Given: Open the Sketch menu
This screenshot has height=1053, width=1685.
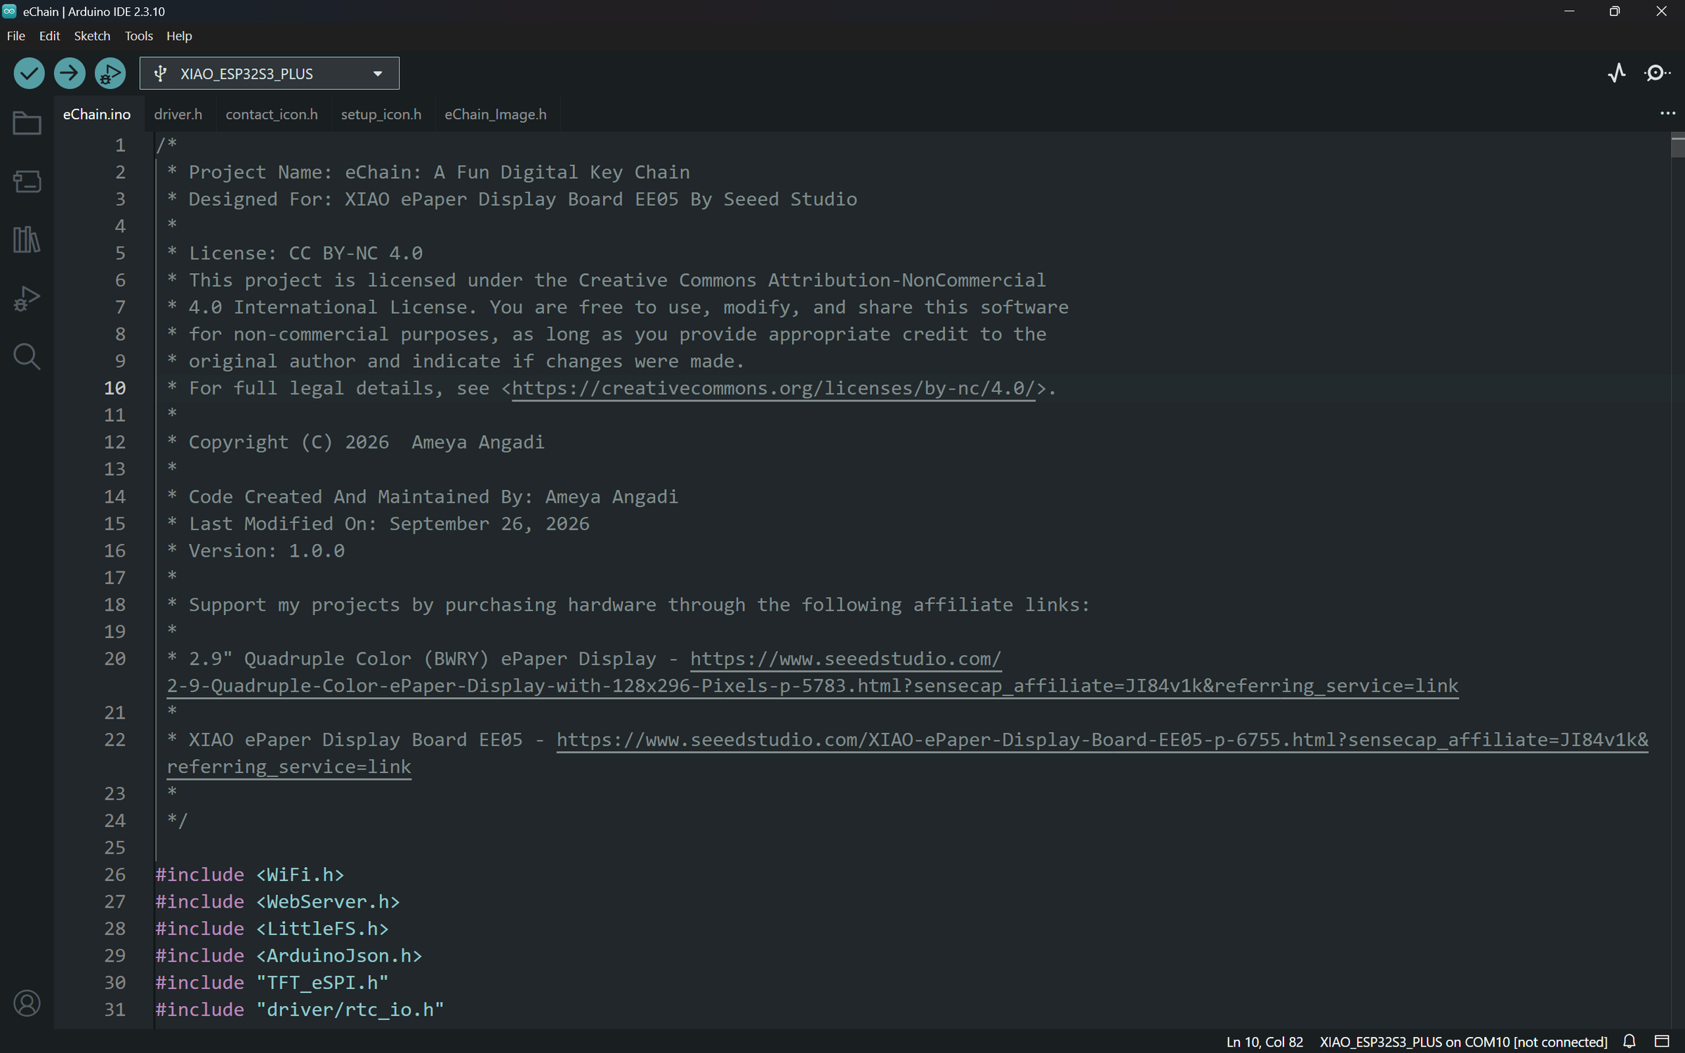Looking at the screenshot, I should click(x=92, y=36).
